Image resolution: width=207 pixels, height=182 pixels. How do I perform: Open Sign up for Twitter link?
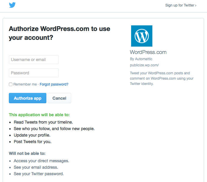181,5
